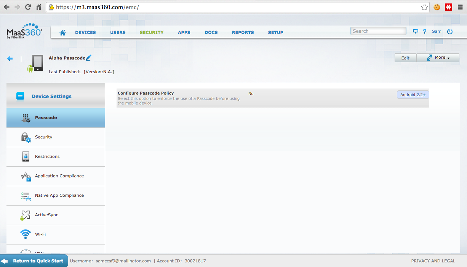This screenshot has height=267, width=467.
Task: Open the USERS menu
Action: pos(118,32)
